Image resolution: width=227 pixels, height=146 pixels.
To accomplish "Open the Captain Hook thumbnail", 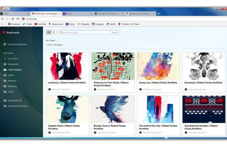I will tap(68, 109).
